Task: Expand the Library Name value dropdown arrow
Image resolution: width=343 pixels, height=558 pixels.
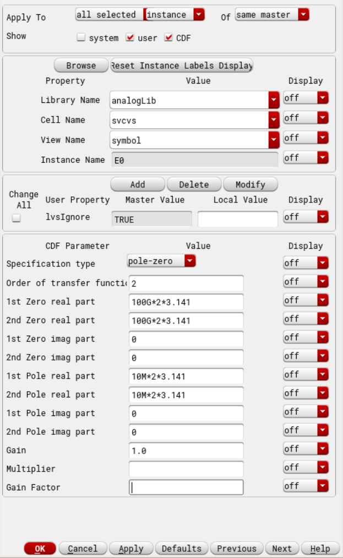Action: tap(274, 100)
